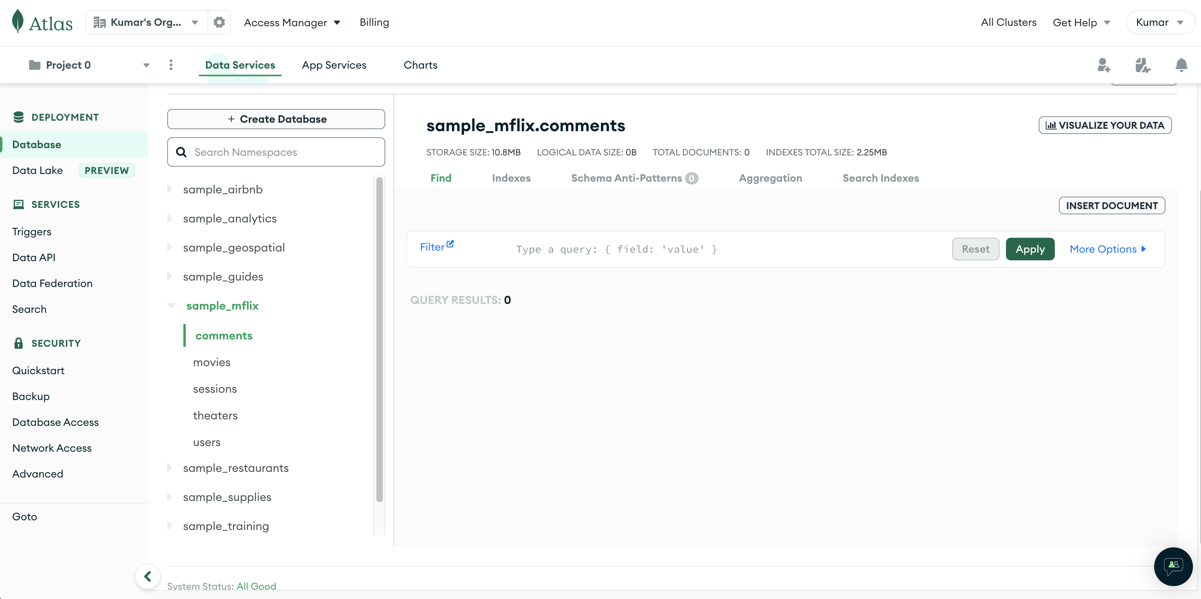Image resolution: width=1201 pixels, height=599 pixels.
Task: Open Network Access in the sidebar
Action: pyautogui.click(x=52, y=448)
